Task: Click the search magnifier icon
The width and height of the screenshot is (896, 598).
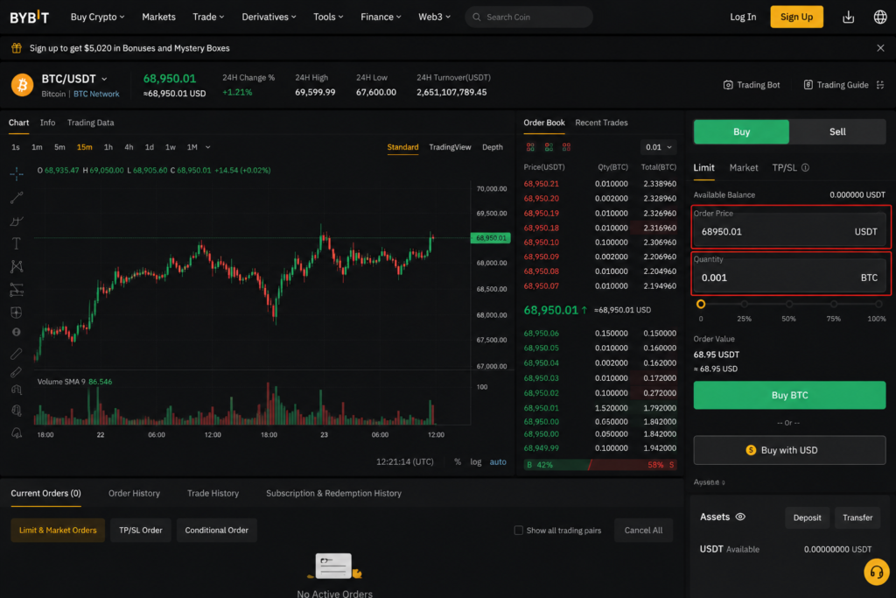Action: point(477,18)
